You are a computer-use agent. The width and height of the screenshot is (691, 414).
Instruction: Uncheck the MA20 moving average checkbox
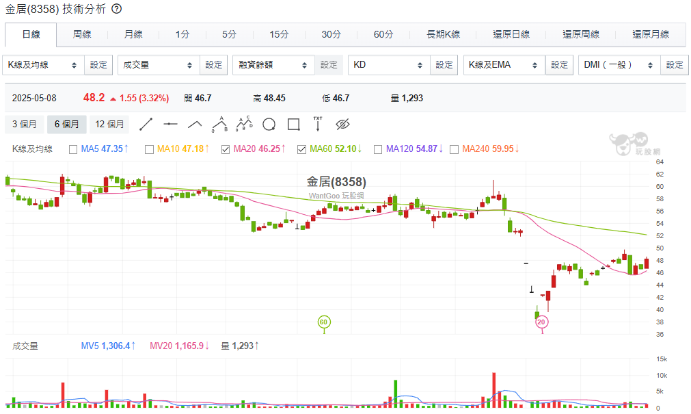click(x=226, y=148)
